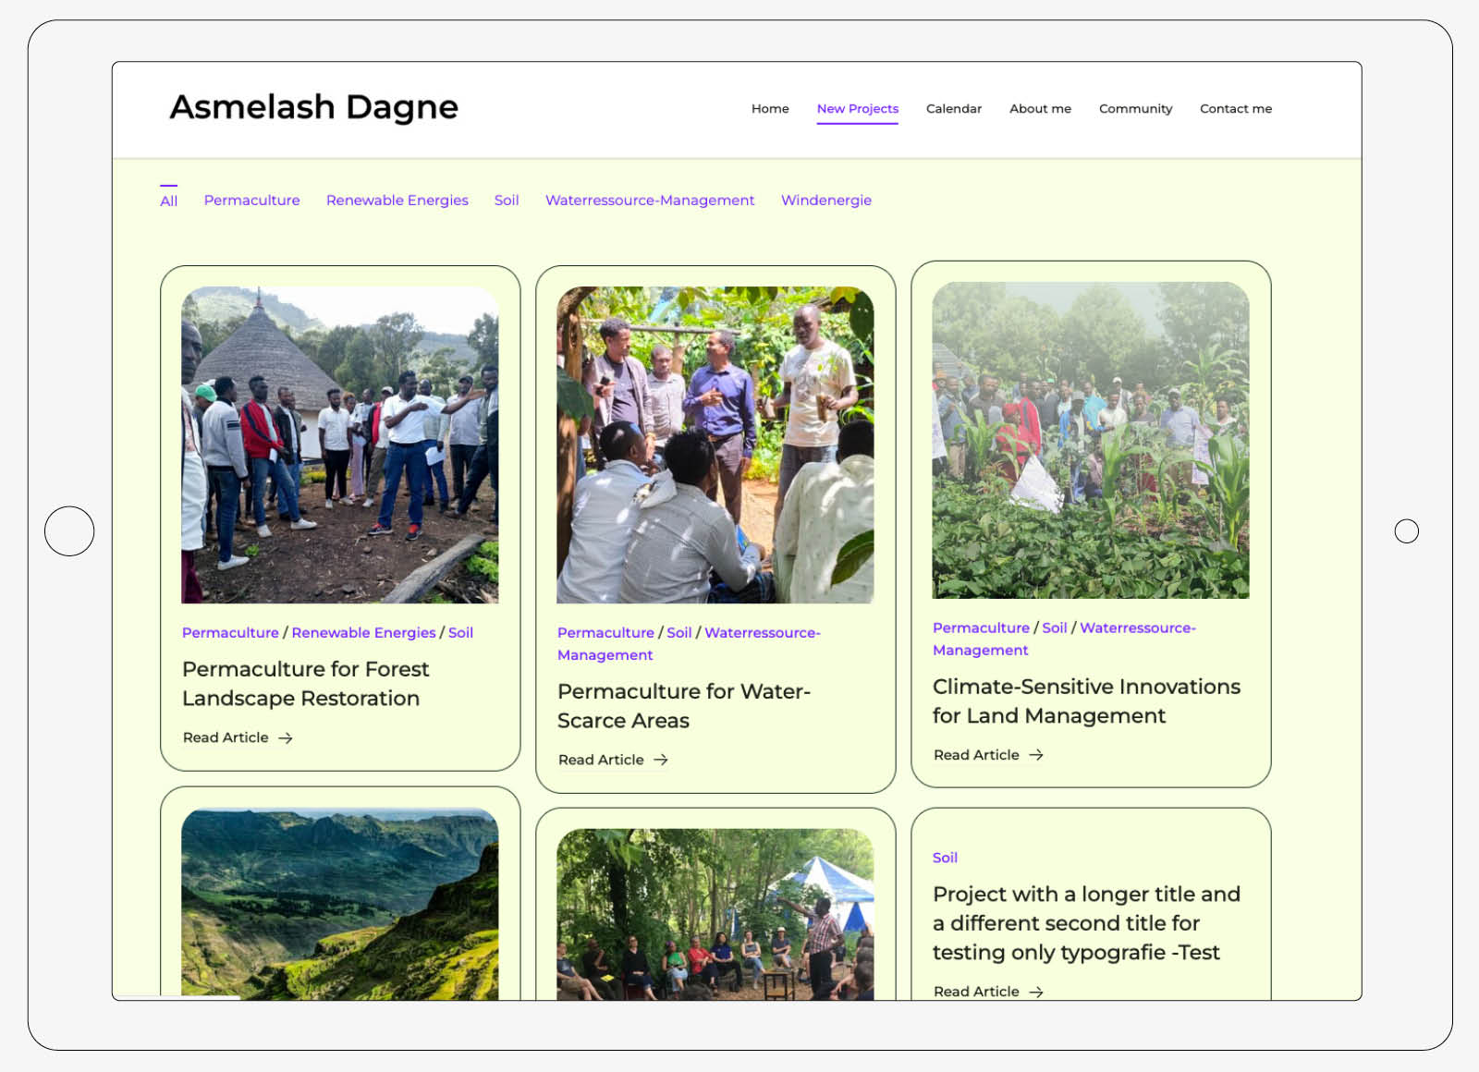The height and width of the screenshot is (1072, 1479).
Task: Open the Calendar page
Action: pyautogui.click(x=954, y=108)
